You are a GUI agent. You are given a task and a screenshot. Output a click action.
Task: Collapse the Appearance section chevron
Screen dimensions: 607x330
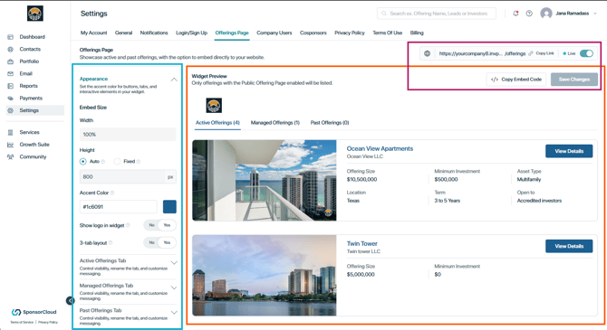pyautogui.click(x=174, y=80)
